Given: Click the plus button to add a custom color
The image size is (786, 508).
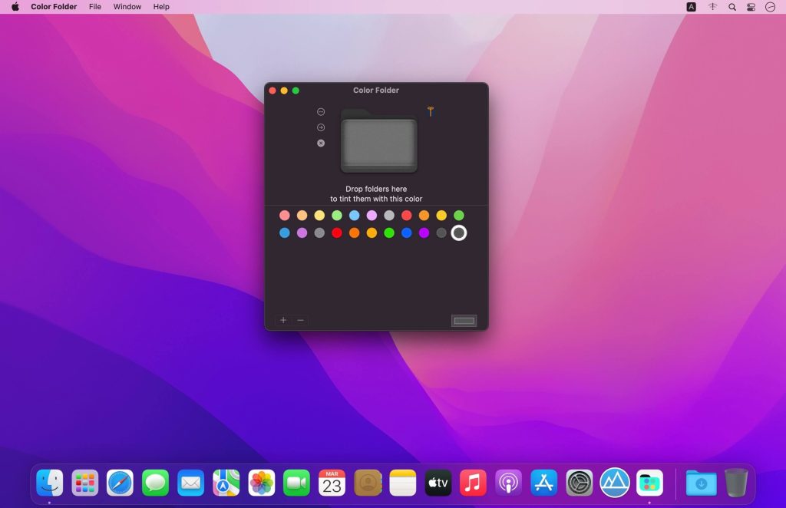Looking at the screenshot, I should (283, 320).
